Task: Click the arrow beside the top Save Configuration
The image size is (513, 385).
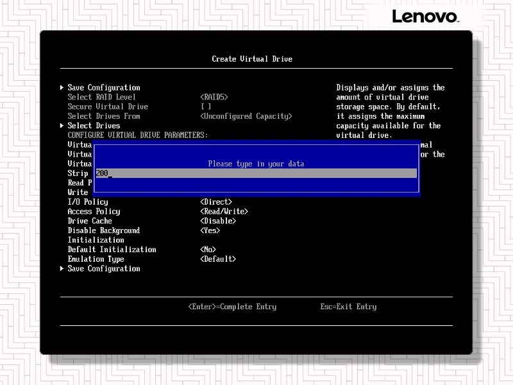Action: point(62,88)
